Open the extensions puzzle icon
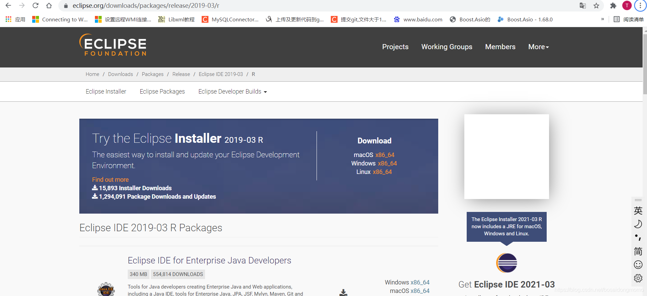The height and width of the screenshot is (296, 647). coord(613,5)
